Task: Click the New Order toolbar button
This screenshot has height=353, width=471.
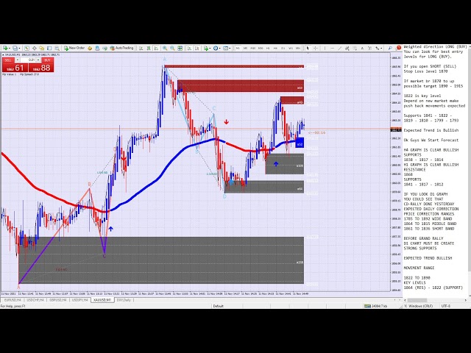Action: click(x=74, y=48)
